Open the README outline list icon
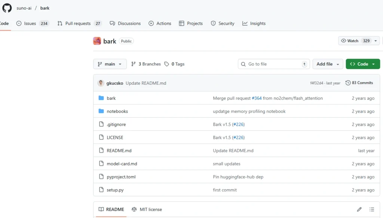 (x=371, y=209)
